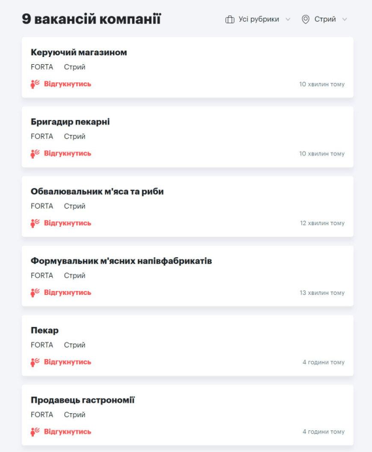Screen dimensions: 372x452
Task: Open Обвалювальник м'яса та риби vacancy
Action: point(97,192)
